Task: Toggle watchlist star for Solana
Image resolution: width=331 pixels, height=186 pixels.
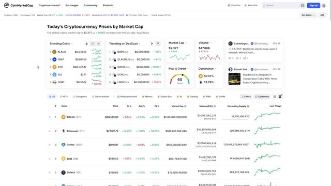Action: 50,173
